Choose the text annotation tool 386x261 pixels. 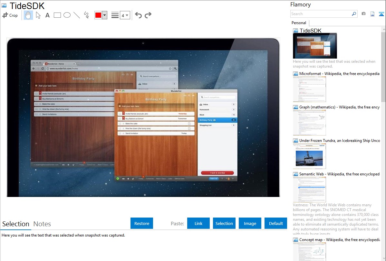[x=47, y=15]
